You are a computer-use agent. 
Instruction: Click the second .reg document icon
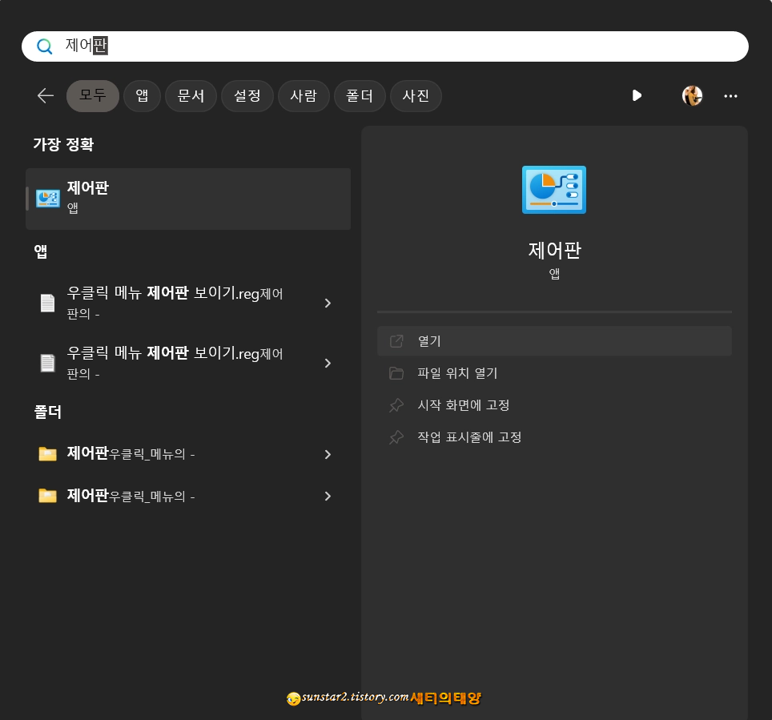pos(47,363)
